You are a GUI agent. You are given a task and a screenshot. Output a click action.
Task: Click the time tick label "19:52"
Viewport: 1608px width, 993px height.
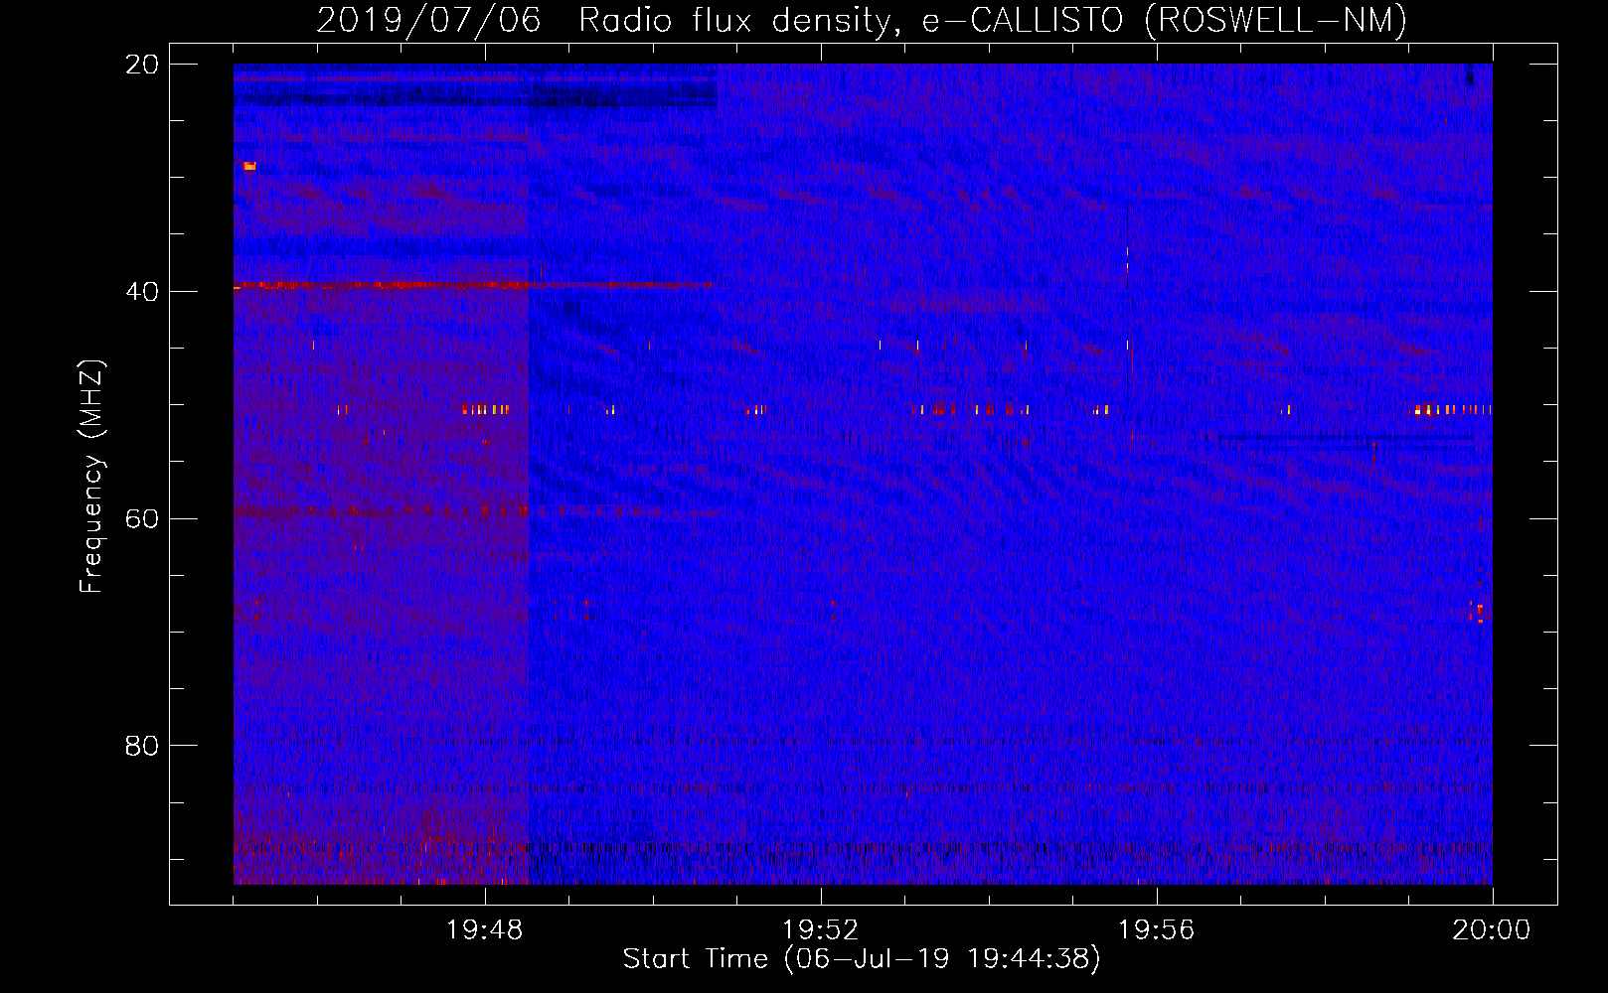tap(821, 930)
